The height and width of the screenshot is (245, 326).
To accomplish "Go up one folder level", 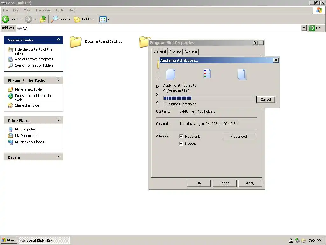I will [43, 19].
